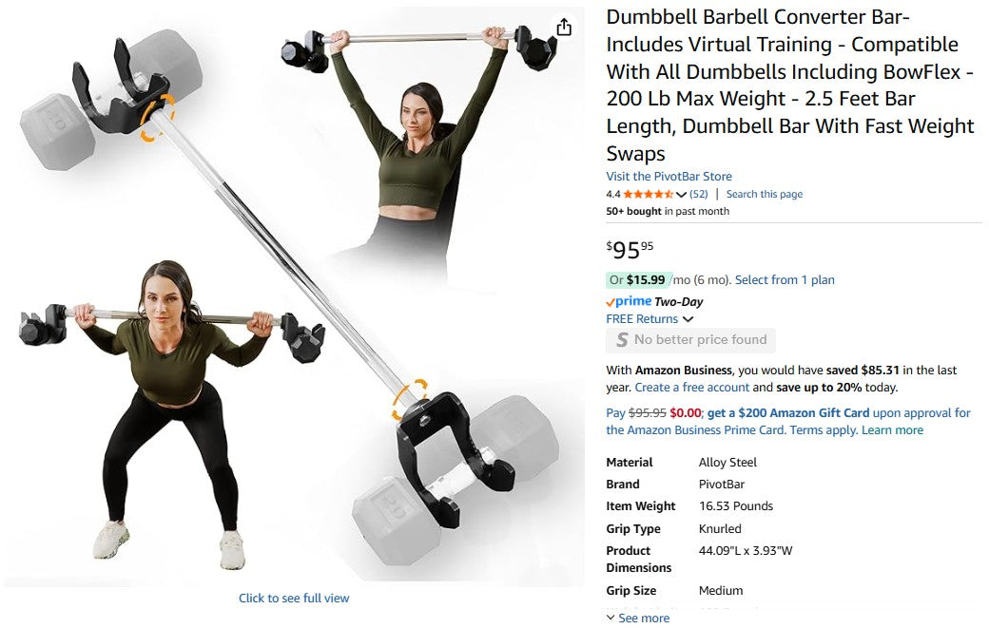Click Search this page link
The width and height of the screenshot is (989, 628).
pyautogui.click(x=764, y=194)
